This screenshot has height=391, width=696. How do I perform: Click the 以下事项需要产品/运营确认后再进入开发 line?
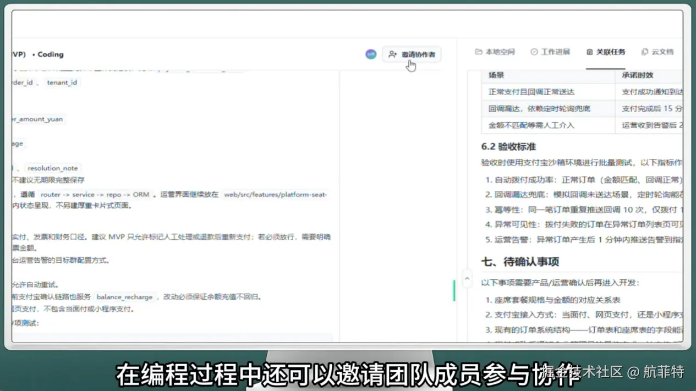coord(560,283)
